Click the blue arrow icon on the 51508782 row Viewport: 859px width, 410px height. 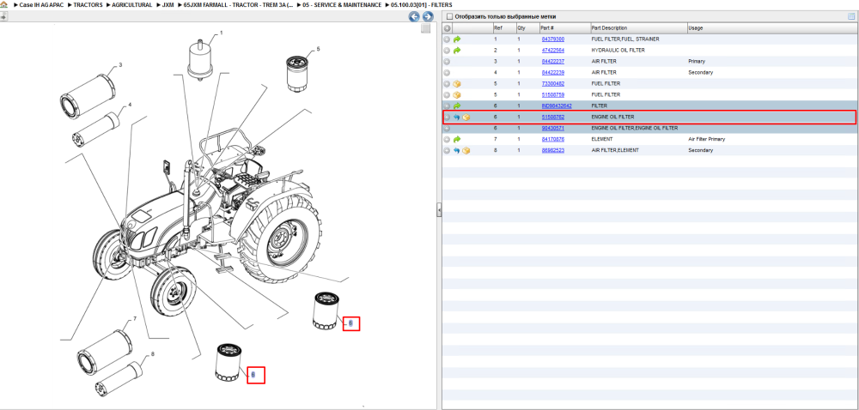coord(456,117)
